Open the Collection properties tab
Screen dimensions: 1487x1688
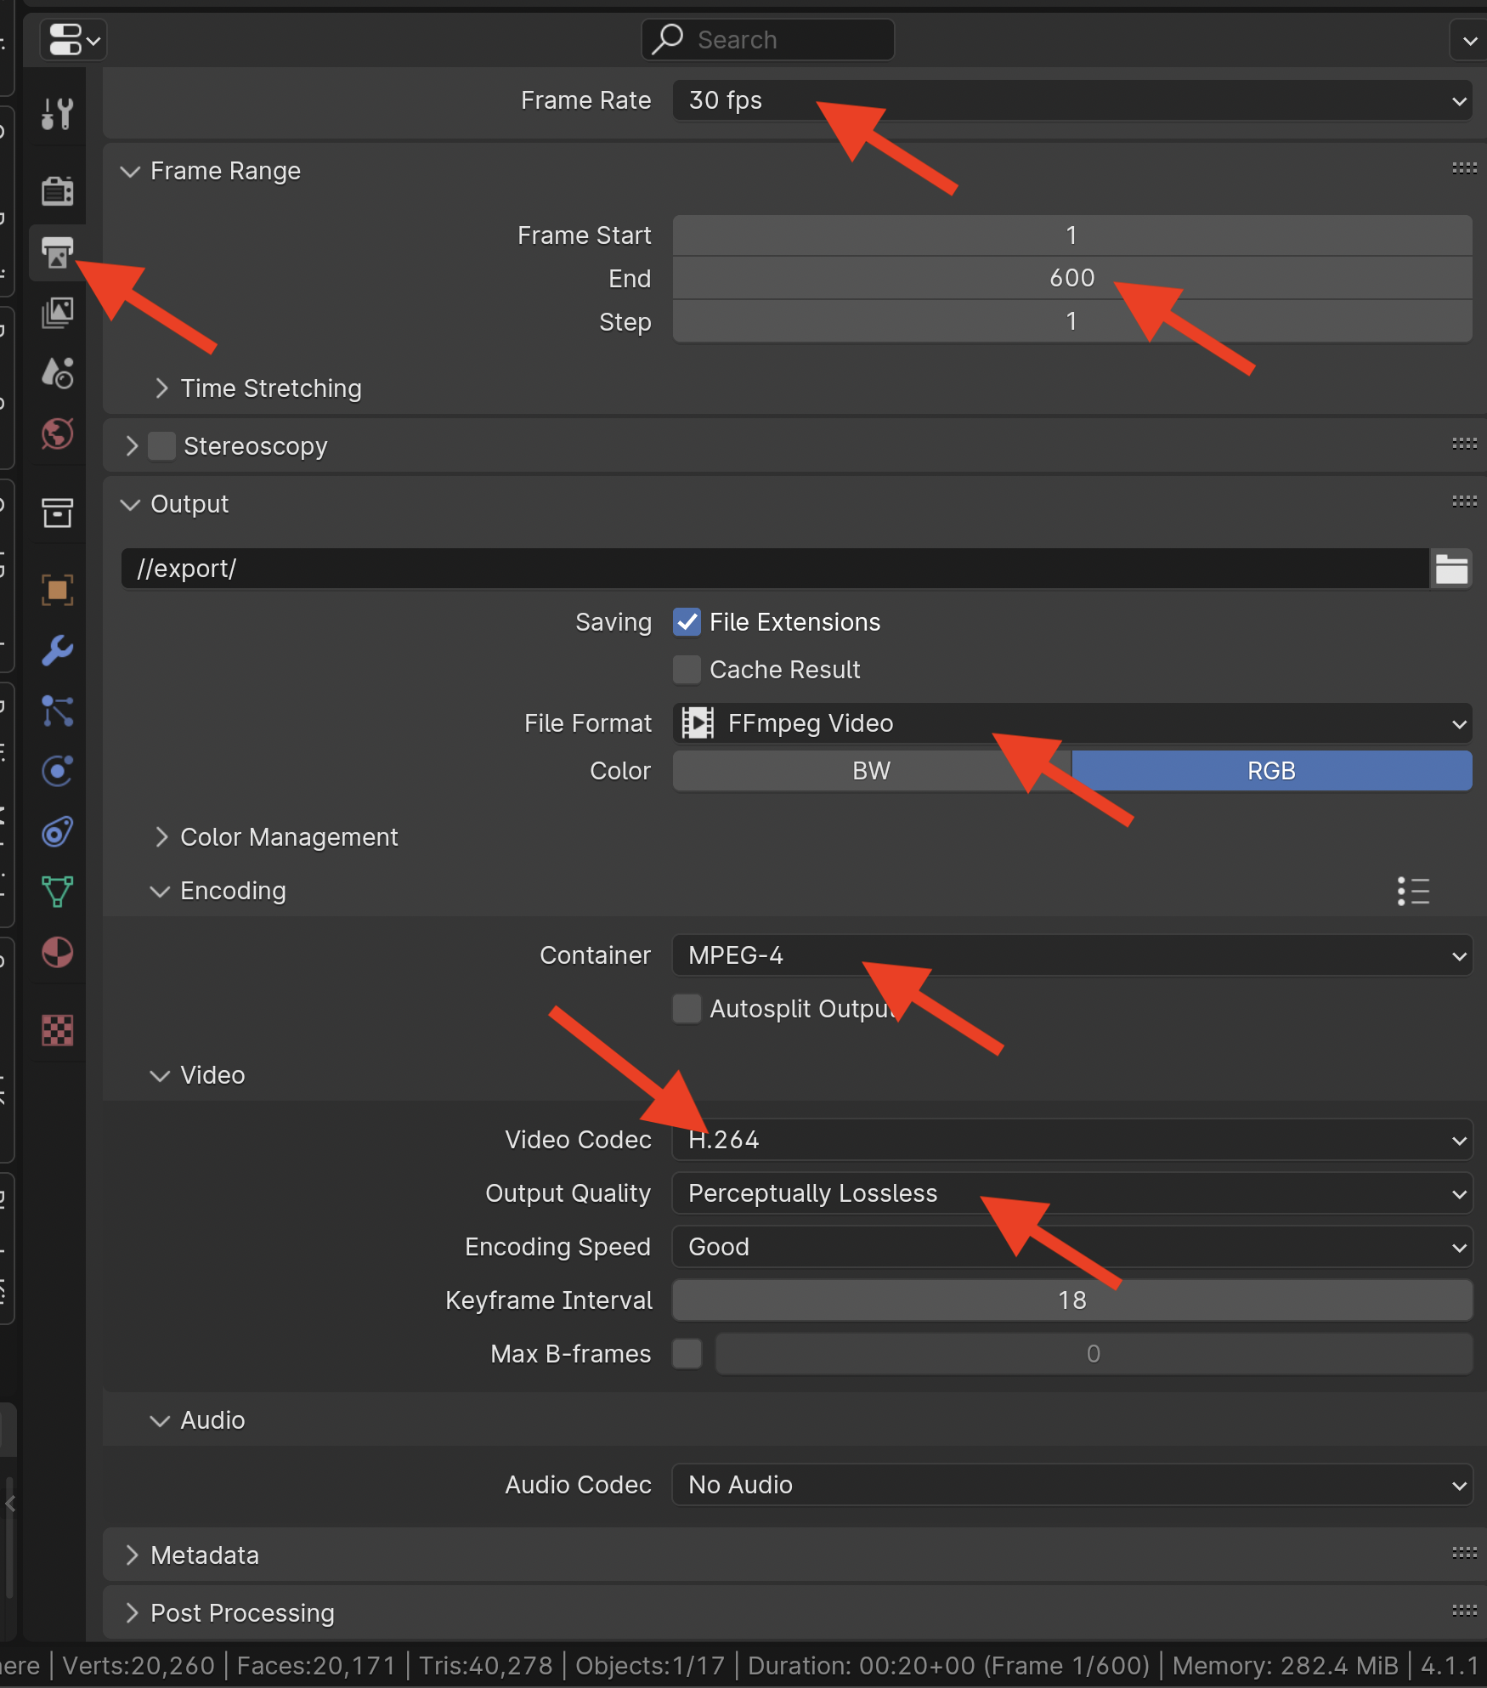[x=57, y=513]
